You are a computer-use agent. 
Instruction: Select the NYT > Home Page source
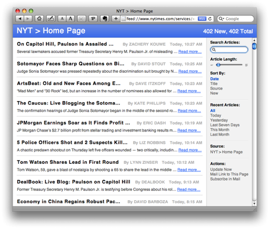click(x=226, y=152)
